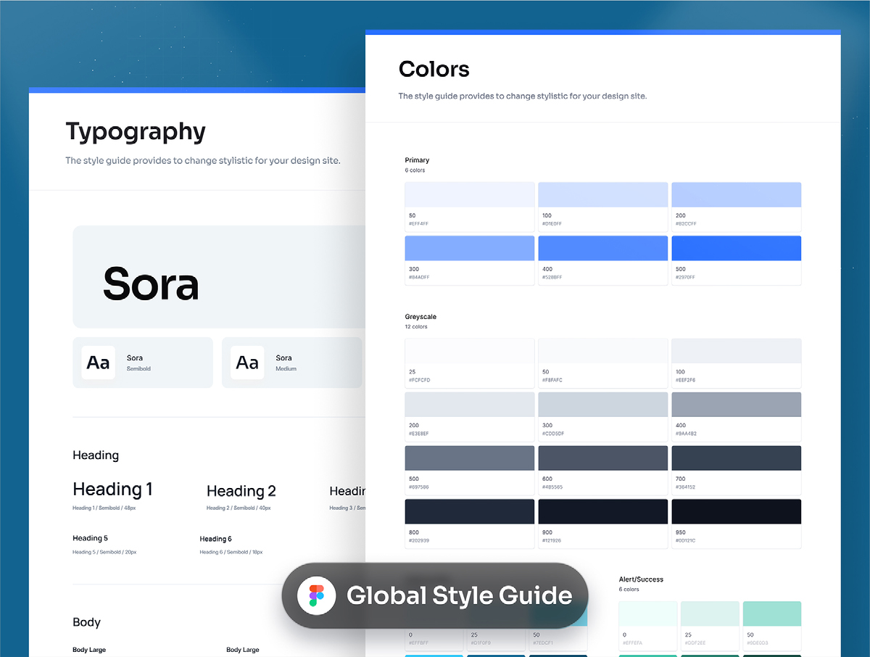Select the Greyscale 200 swatch #E3E8EF
Image resolution: width=870 pixels, height=657 pixels.
(x=470, y=417)
